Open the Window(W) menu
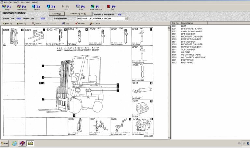Screen dimensions: 250x148 pyautogui.click(x=26, y=2)
